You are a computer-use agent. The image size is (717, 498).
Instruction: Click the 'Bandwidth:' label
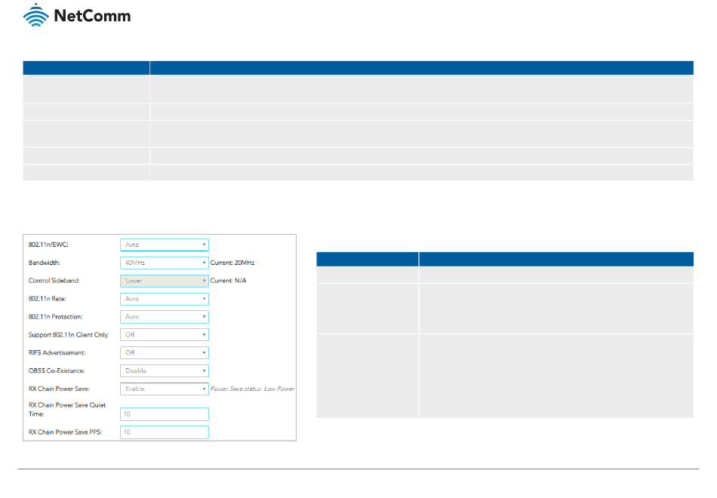pos(45,263)
